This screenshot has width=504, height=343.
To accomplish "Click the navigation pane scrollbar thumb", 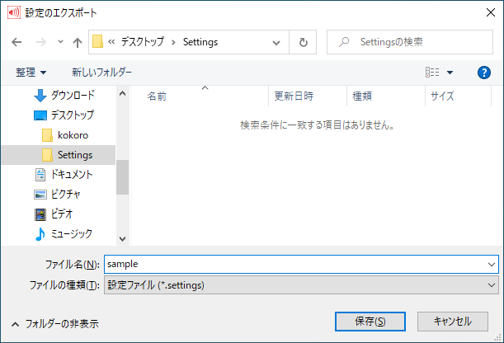I will (122, 177).
